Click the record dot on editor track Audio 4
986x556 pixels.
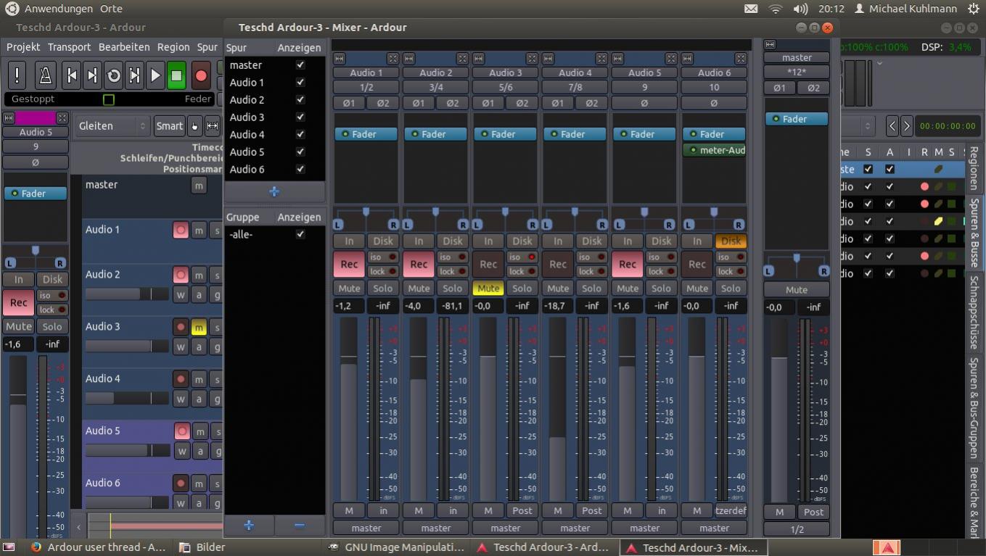pyautogui.click(x=181, y=379)
